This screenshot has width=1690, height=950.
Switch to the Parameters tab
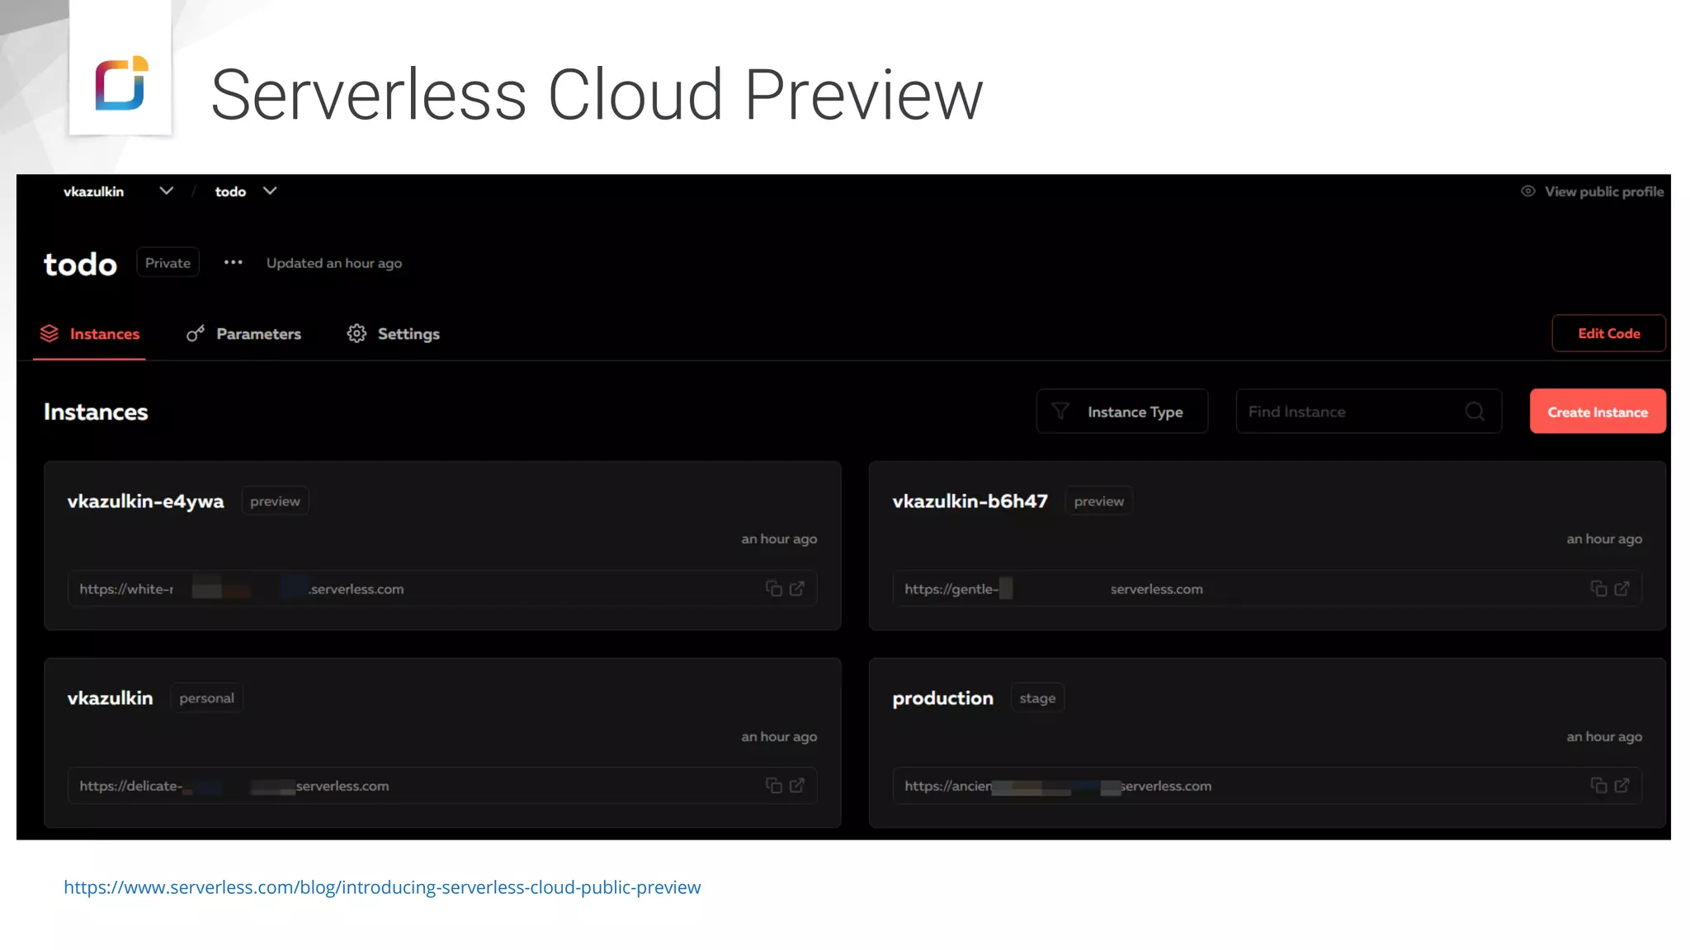click(x=244, y=334)
